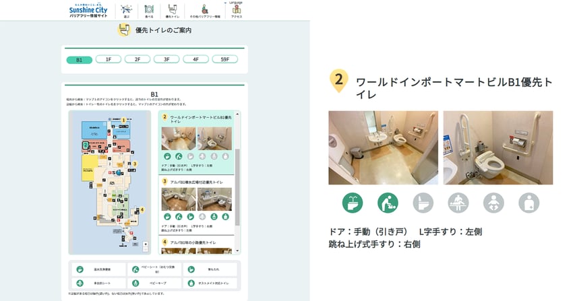Click large grey baby-keep icon in detail view
The image size is (573, 301).
pos(493,203)
